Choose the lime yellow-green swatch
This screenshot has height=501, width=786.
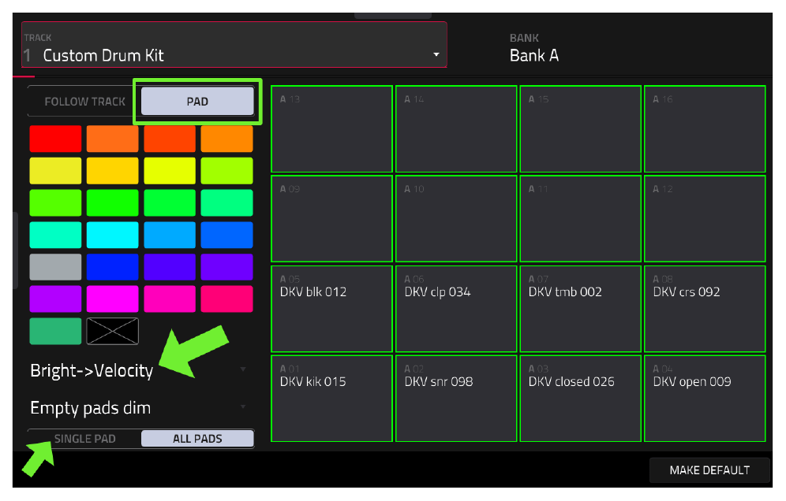[227, 171]
